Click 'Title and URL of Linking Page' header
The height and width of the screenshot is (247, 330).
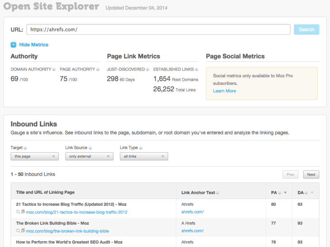[x=45, y=192]
